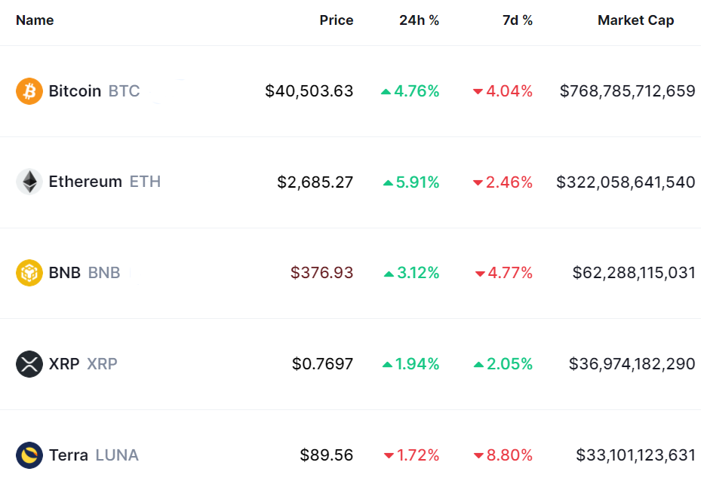Sort by the Market Cap header

[635, 20]
